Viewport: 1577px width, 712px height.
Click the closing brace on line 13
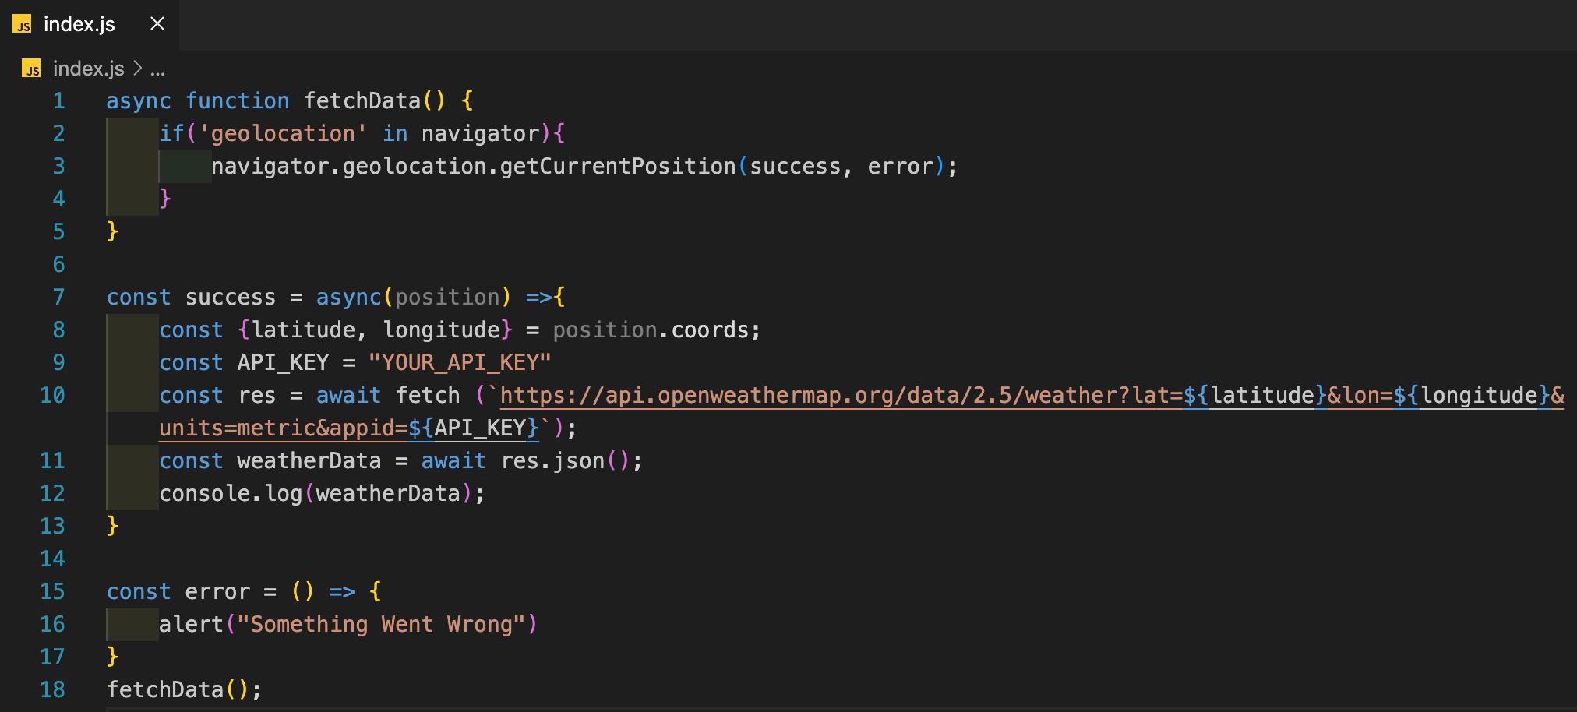click(x=113, y=527)
